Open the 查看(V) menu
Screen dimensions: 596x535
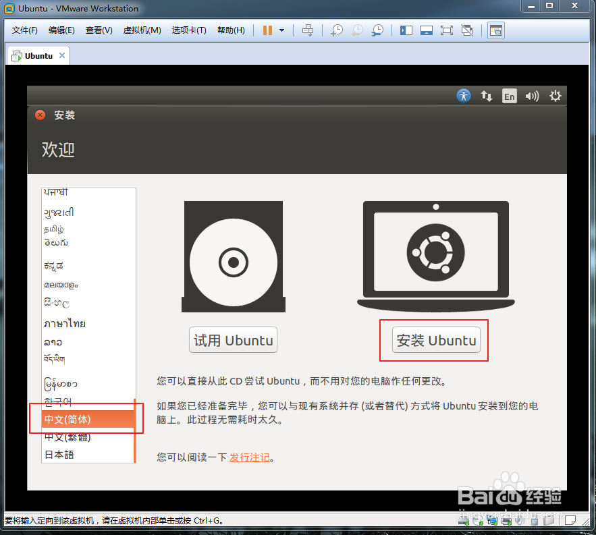click(x=99, y=30)
